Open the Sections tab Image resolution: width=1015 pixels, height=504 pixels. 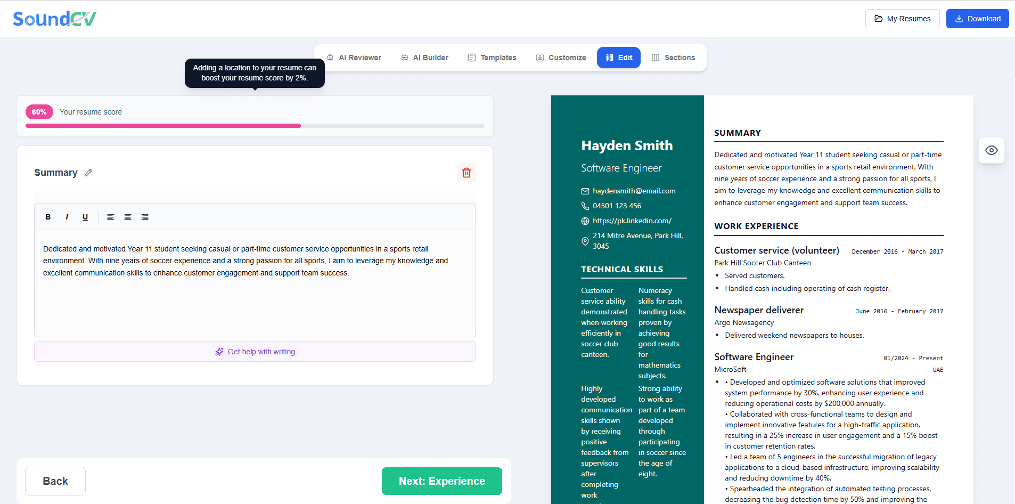pyautogui.click(x=673, y=58)
